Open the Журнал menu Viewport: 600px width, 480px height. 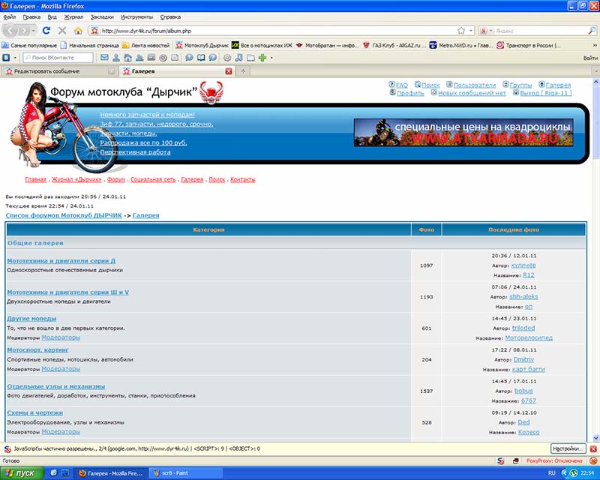[73, 16]
